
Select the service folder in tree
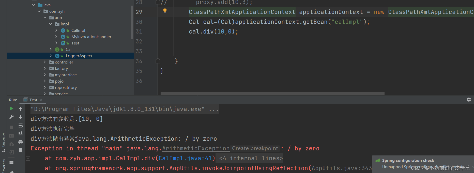point(61,94)
